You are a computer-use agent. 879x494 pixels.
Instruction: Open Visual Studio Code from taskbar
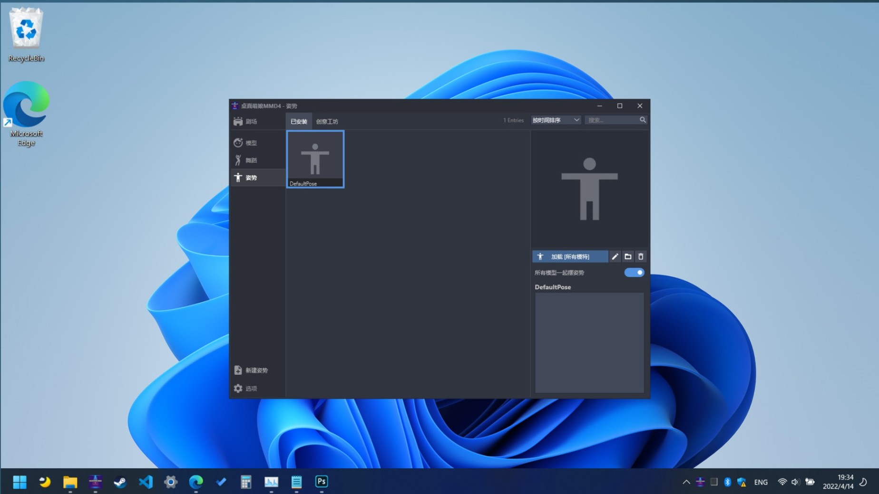coord(146,482)
